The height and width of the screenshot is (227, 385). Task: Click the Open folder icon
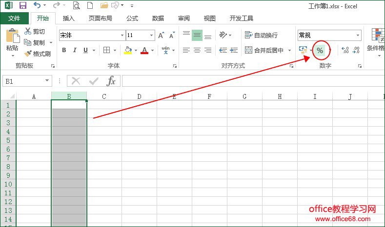[104, 5]
